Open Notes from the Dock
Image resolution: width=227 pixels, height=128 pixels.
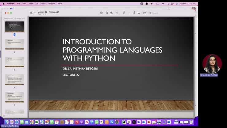coord(72,122)
